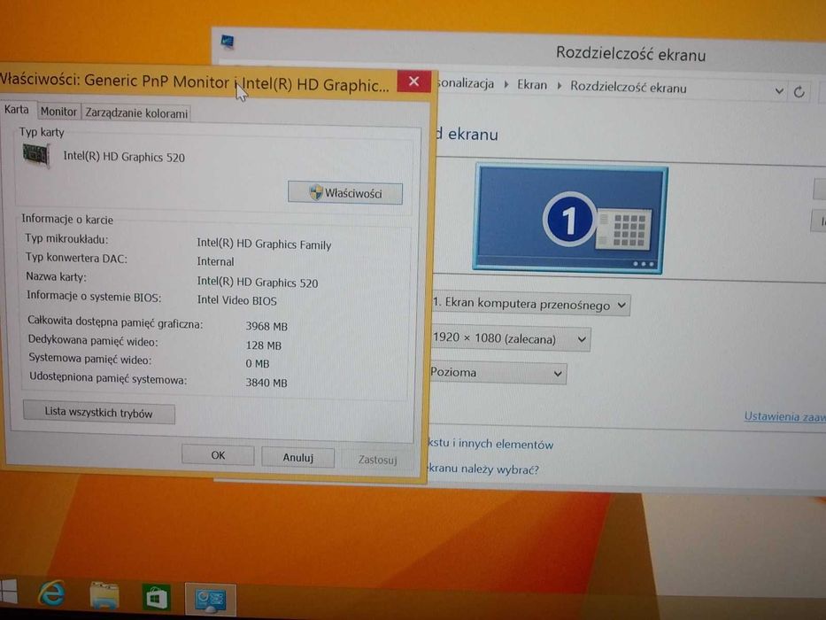Screen dimensions: 826x620
Task: Click the Nazwa karty label
Action: (57, 276)
